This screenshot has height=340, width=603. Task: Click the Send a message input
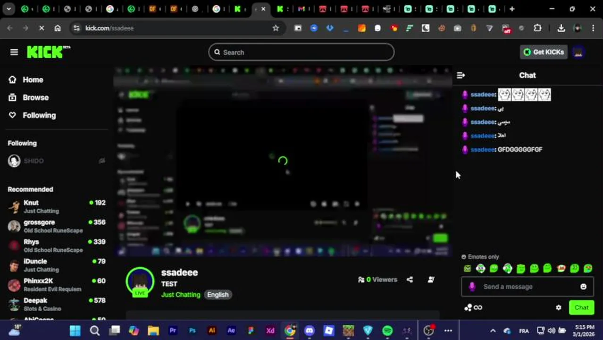[x=528, y=287]
